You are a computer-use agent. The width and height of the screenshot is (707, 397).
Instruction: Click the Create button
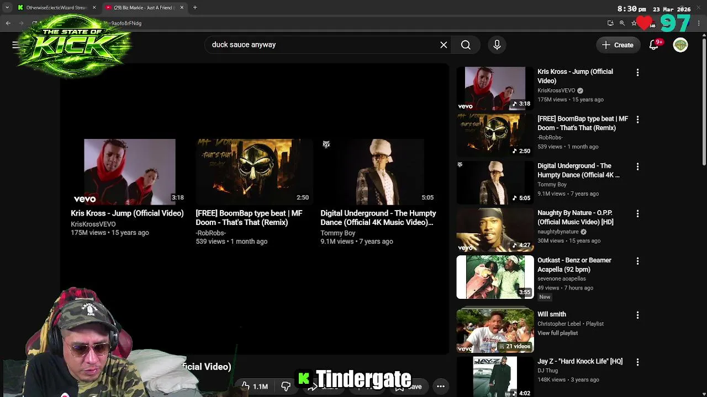click(618, 45)
